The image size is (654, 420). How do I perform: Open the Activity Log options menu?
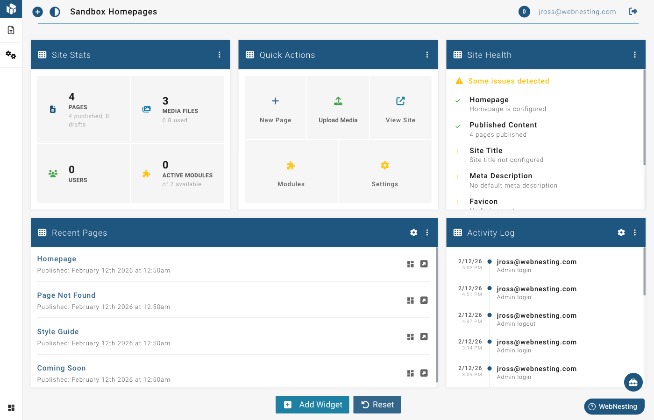coord(634,232)
